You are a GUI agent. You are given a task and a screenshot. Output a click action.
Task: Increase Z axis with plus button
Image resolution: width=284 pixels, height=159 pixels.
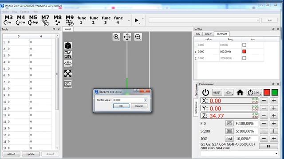click(274, 116)
